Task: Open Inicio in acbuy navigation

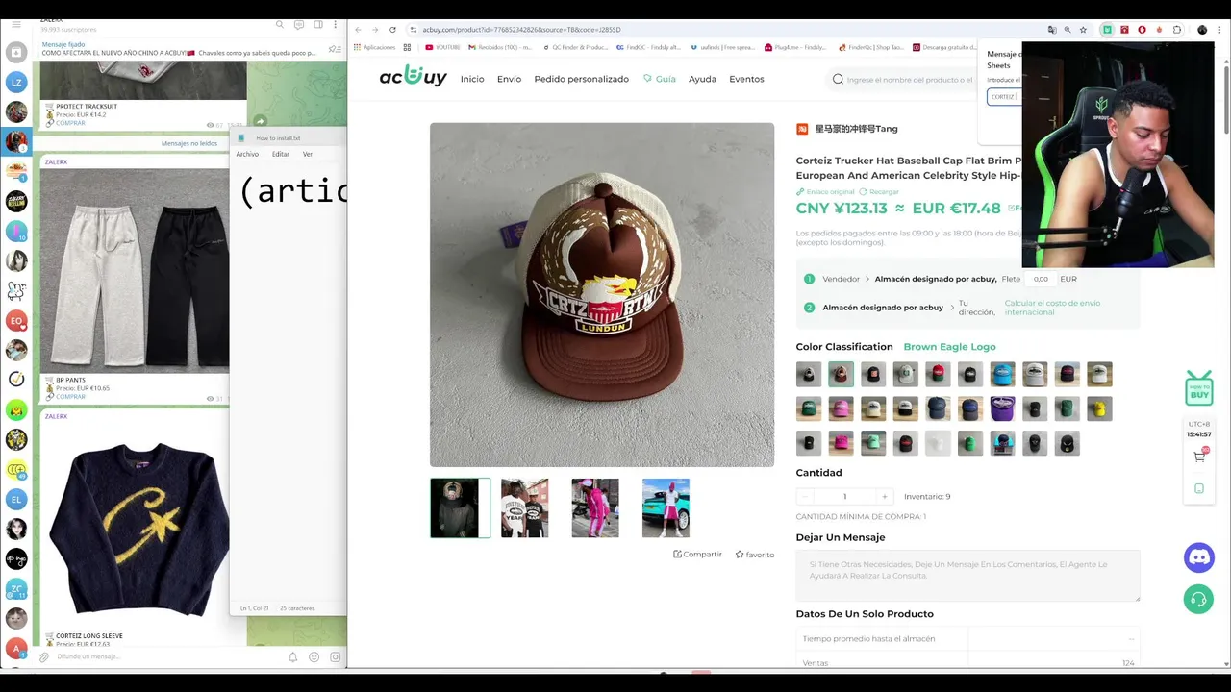Action: point(472,79)
